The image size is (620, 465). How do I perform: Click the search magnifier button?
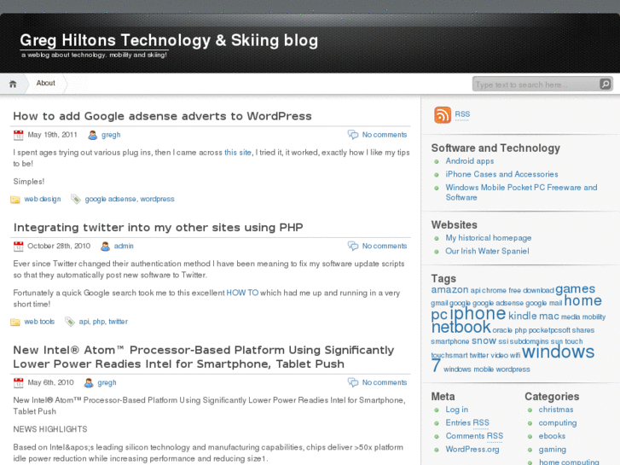[x=605, y=84]
